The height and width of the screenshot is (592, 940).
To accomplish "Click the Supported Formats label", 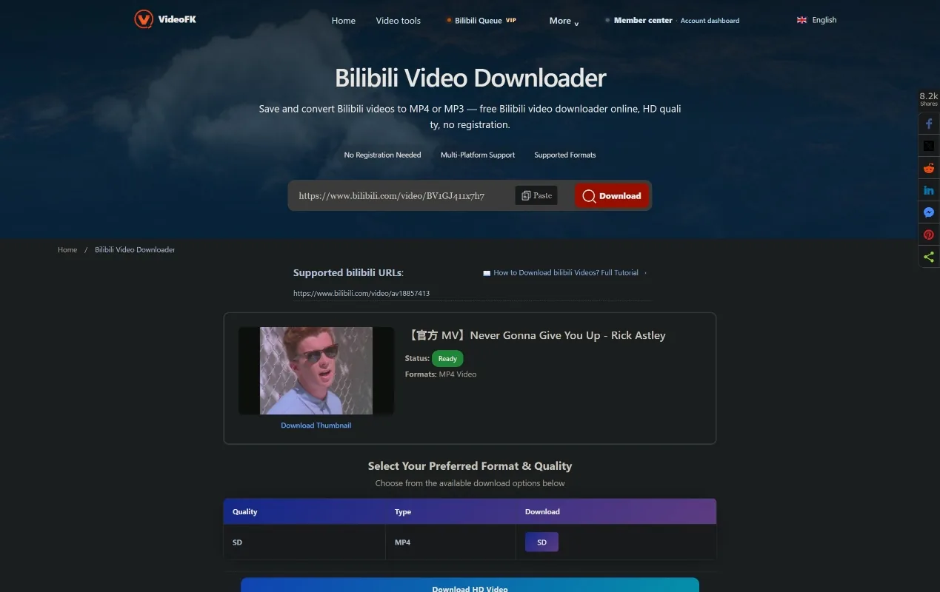I will coord(565,155).
